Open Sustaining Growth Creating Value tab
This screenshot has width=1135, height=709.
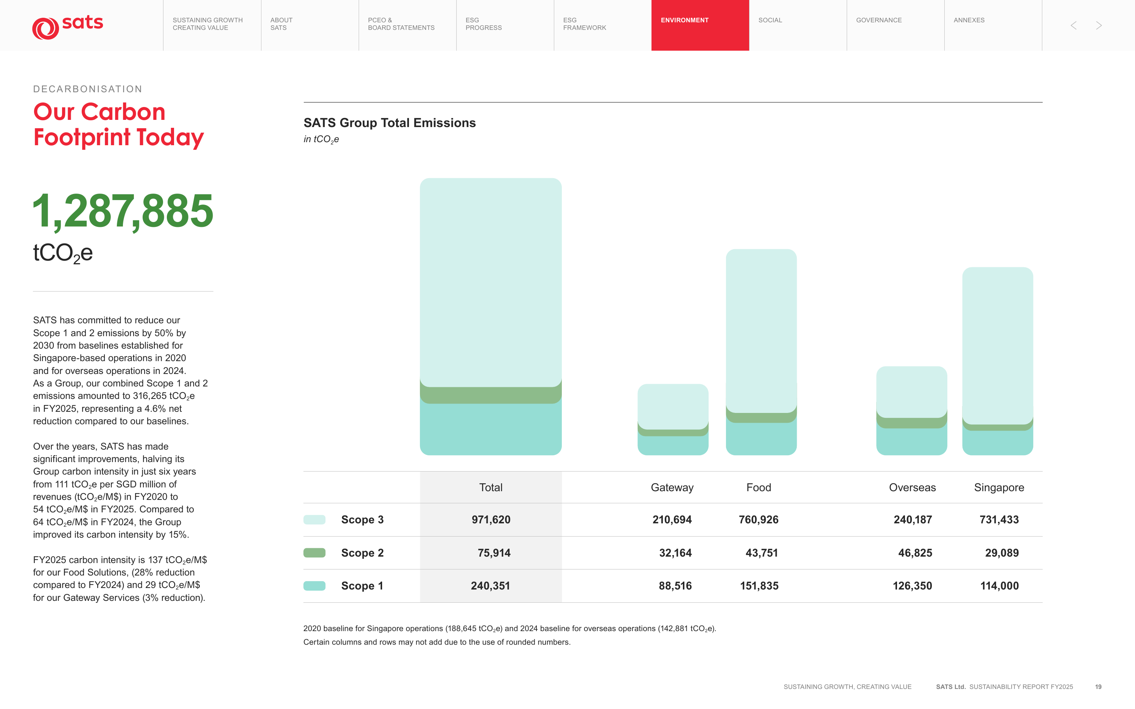point(212,25)
